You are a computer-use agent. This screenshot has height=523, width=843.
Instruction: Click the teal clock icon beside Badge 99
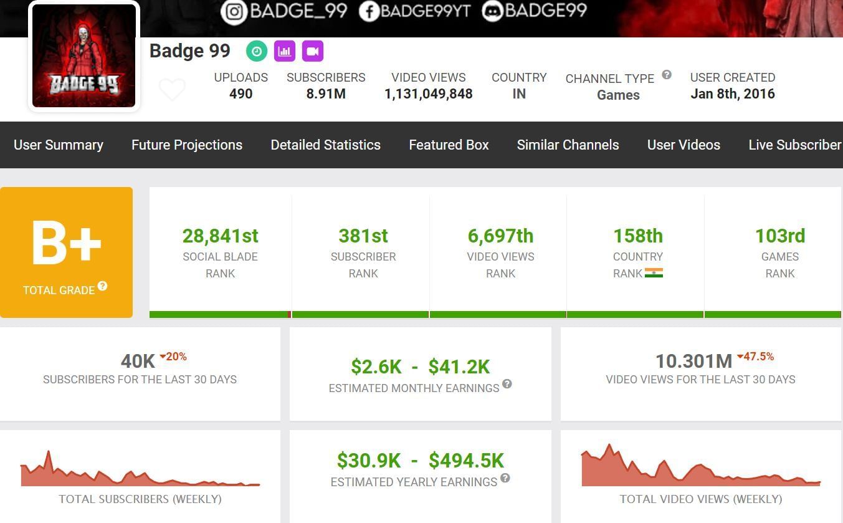256,51
